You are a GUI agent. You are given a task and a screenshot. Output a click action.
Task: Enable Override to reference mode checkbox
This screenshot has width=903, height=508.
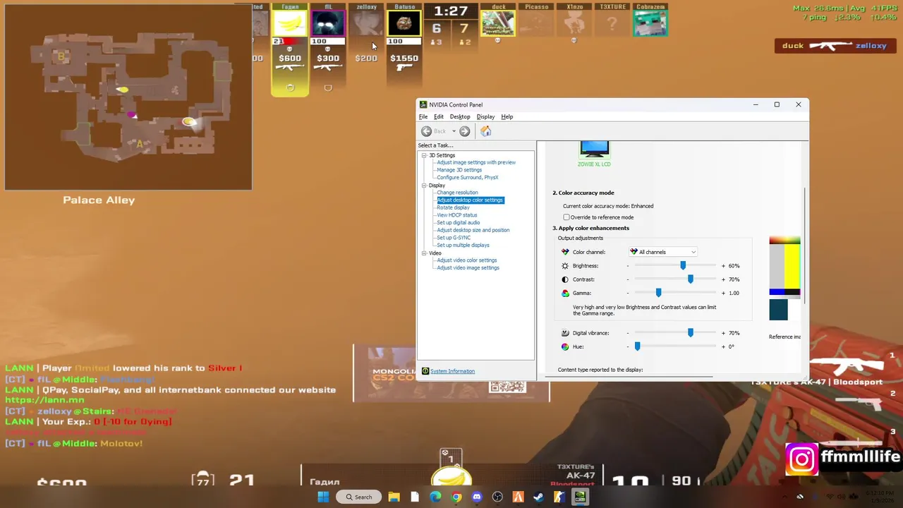[566, 217]
